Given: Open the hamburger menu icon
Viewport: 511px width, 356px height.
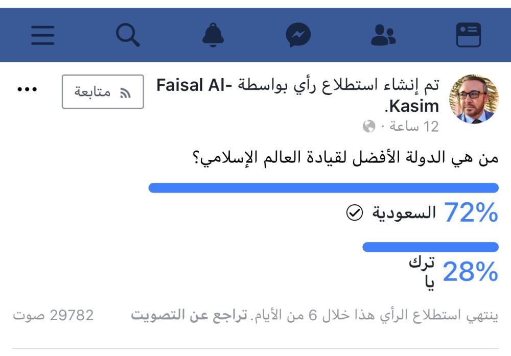Looking at the screenshot, I should (x=42, y=35).
